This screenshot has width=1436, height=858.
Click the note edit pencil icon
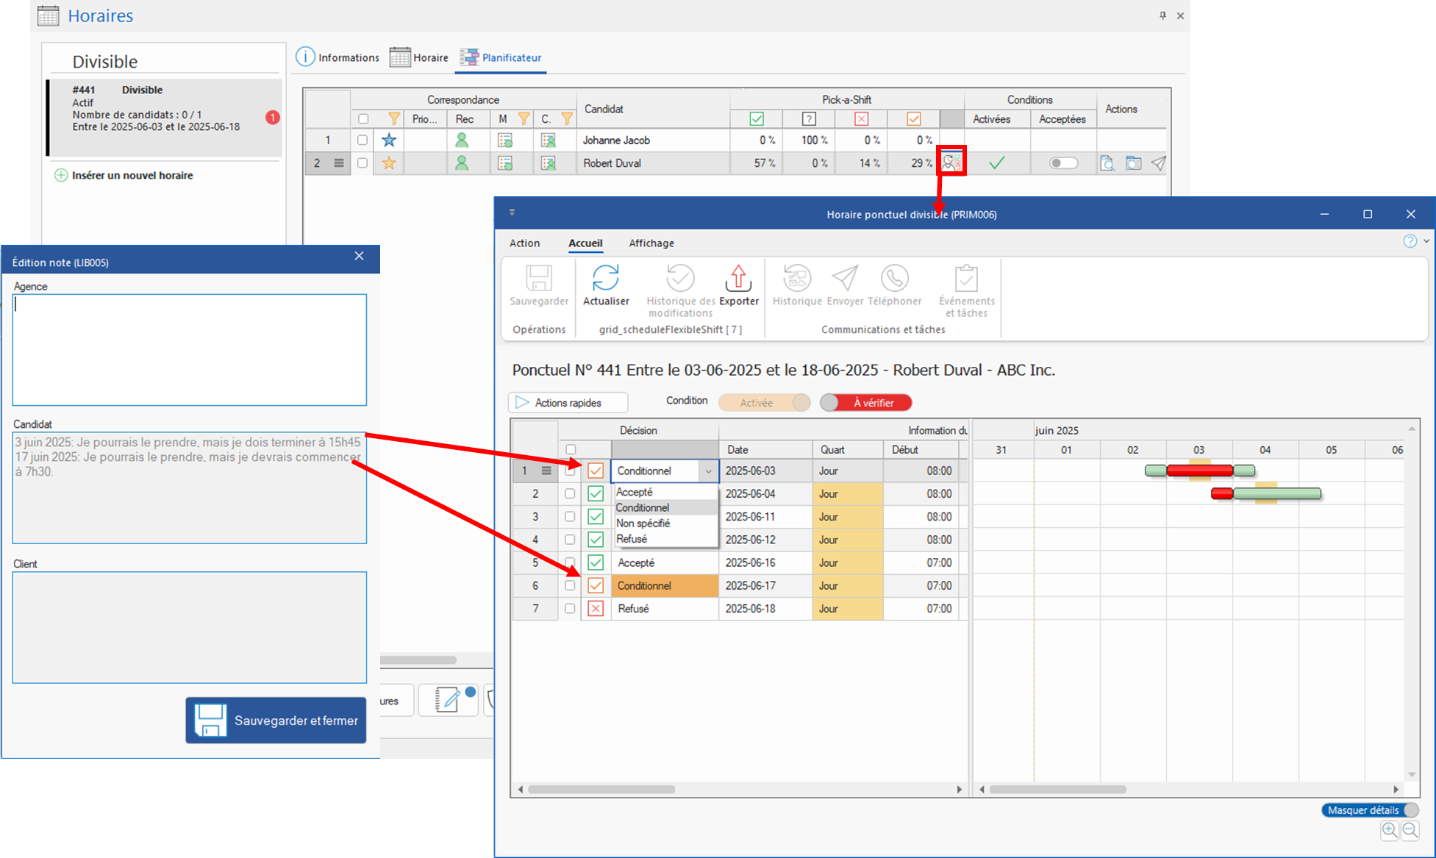447,700
